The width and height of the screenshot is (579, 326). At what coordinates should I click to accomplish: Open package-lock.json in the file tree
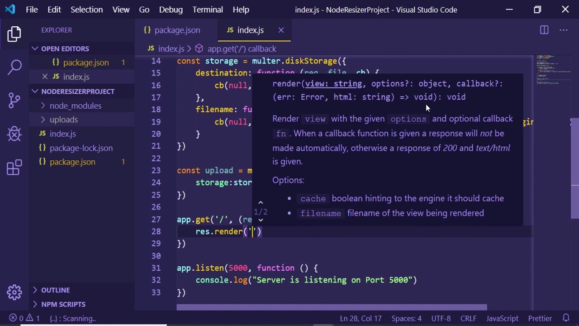click(81, 148)
